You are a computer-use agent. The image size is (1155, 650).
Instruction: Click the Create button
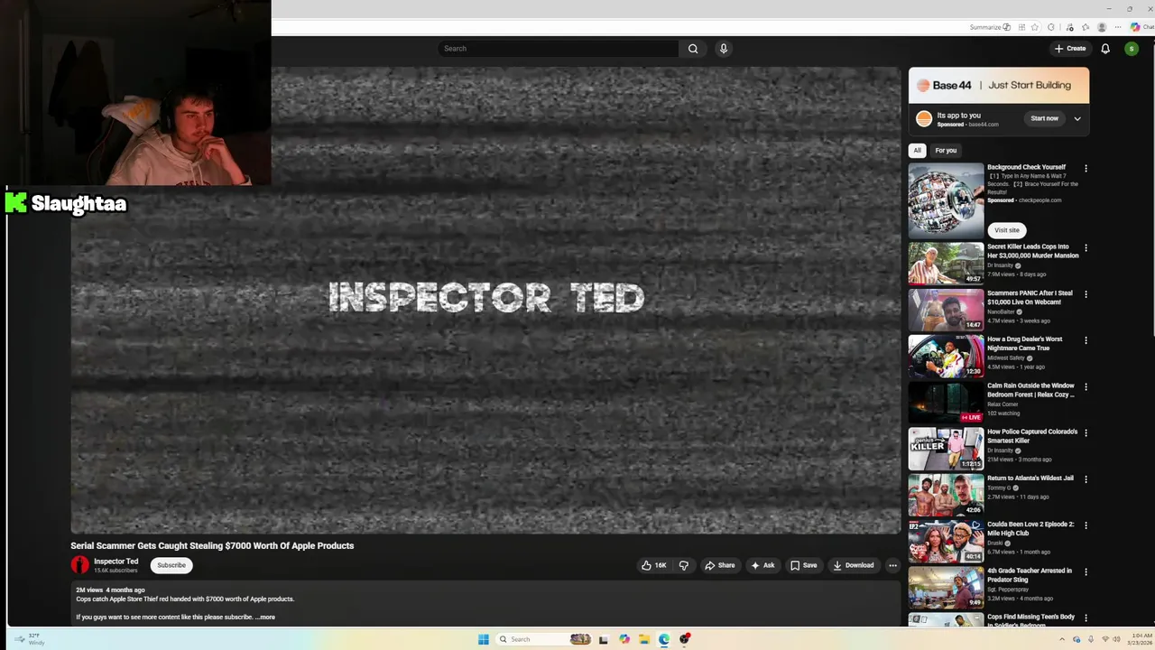pyautogui.click(x=1070, y=49)
